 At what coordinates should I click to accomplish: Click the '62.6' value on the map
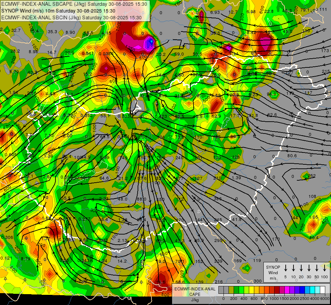[272, 115]
